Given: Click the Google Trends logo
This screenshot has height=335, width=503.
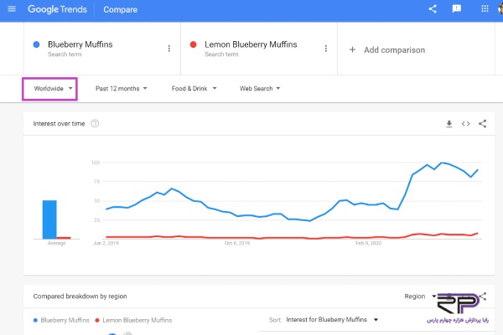Looking at the screenshot, I should point(57,9).
